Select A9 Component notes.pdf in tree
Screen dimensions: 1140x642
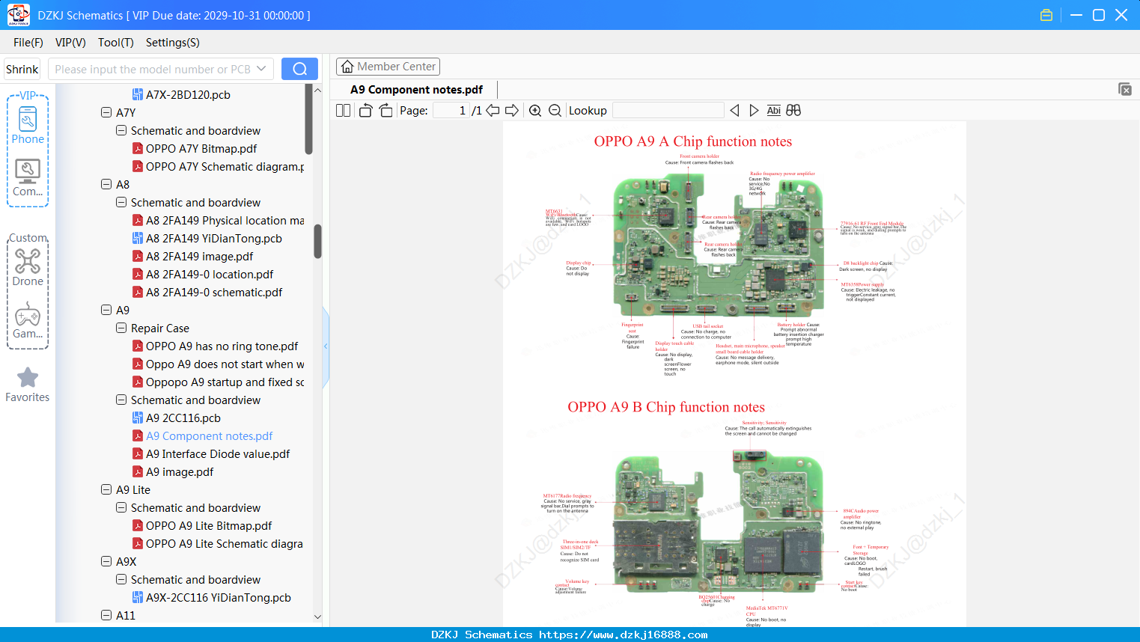coord(210,436)
